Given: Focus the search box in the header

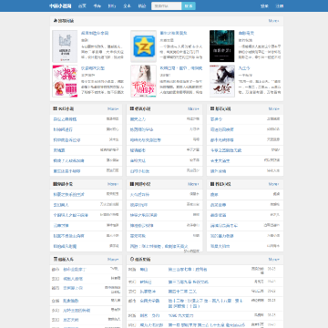Looking at the screenshot, I should point(167,6).
